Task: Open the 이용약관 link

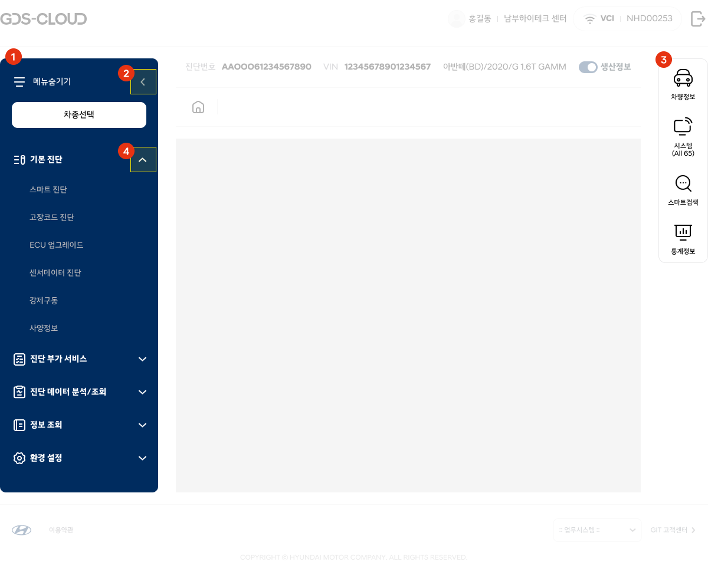Action: point(61,530)
